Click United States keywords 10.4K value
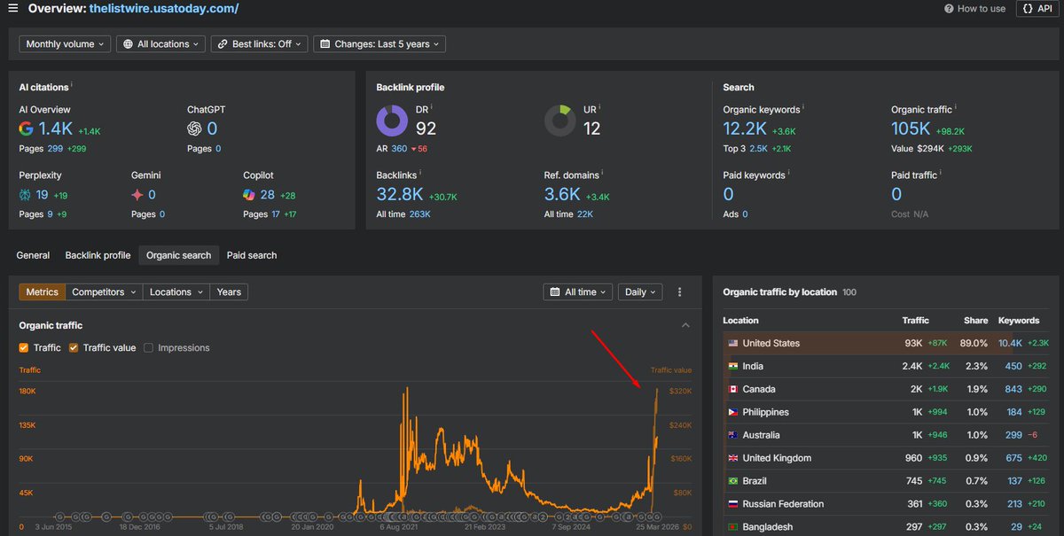 coord(1010,343)
